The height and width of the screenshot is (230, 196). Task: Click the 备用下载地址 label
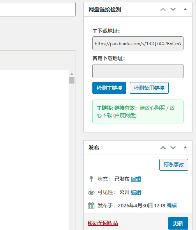coord(108,59)
